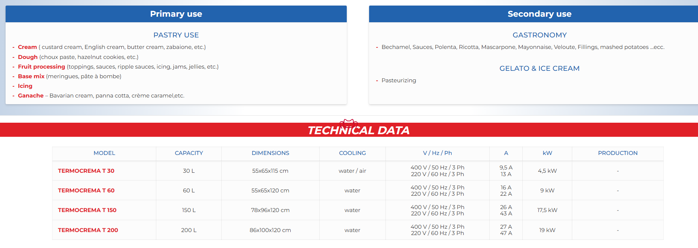Viewport: 698px width, 248px height.
Task: Select the DIMENSIONS column header
Action: (x=270, y=153)
